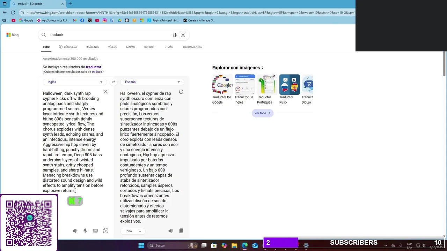Search by voice in the Bing search bar
Viewport: 447px width, 251px height.
point(175,35)
